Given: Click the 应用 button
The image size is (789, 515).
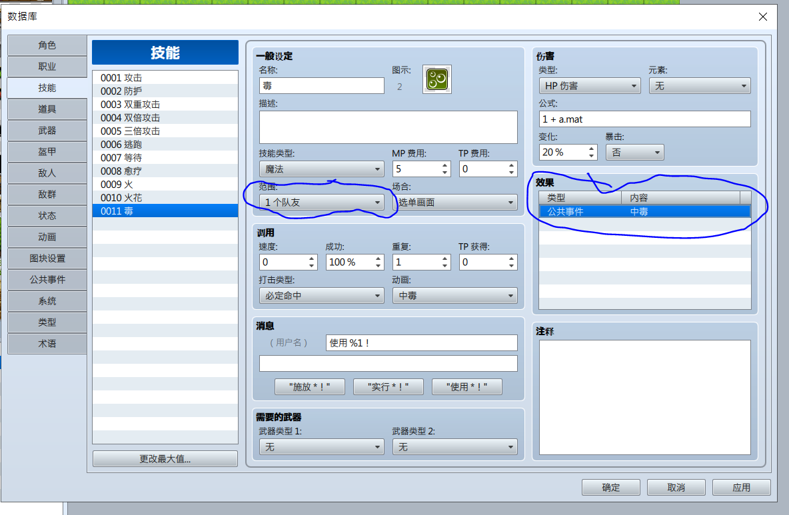Looking at the screenshot, I should coord(742,487).
